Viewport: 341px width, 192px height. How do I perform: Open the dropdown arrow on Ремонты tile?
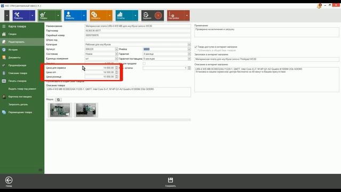[x=33, y=15]
